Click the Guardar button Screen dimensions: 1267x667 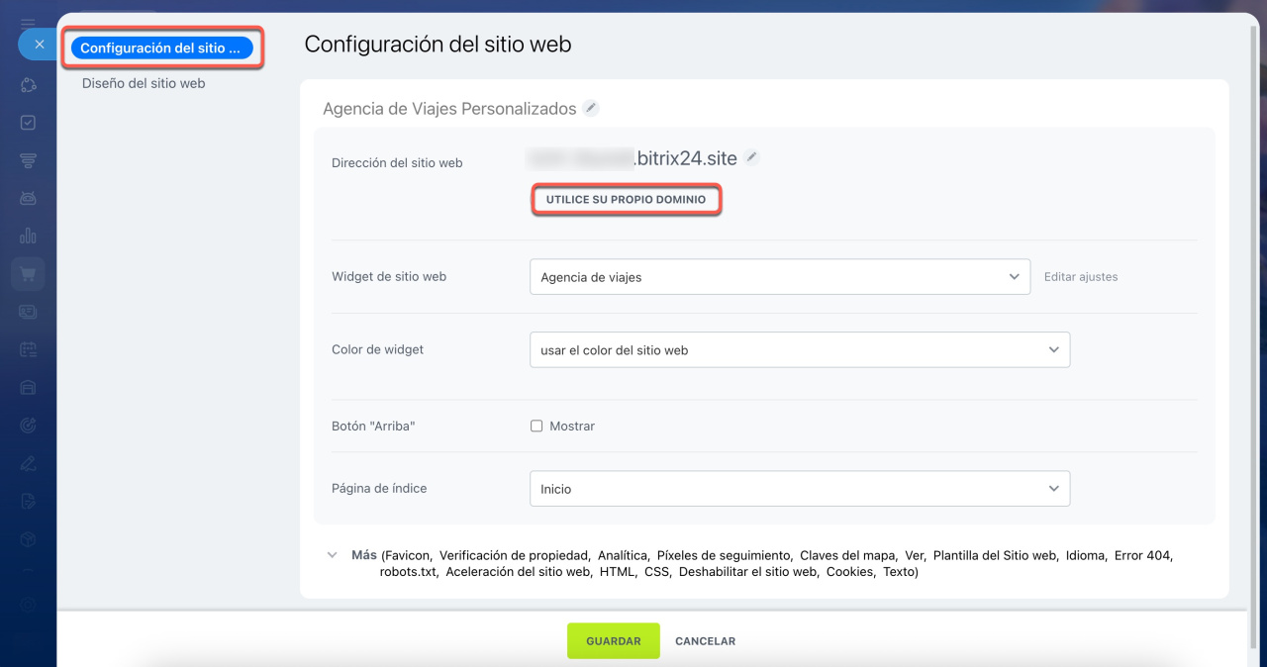613,641
